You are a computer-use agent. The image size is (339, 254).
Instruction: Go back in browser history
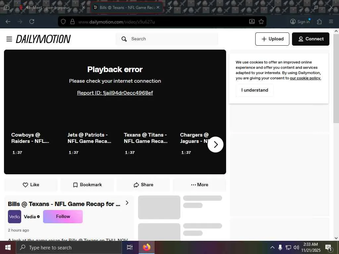click(8, 21)
